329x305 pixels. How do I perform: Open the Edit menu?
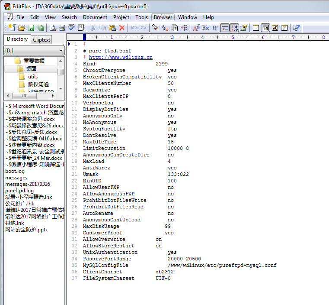35,17
